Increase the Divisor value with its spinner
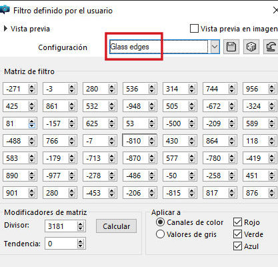Viewport: 278px width, 267px height. point(80,224)
